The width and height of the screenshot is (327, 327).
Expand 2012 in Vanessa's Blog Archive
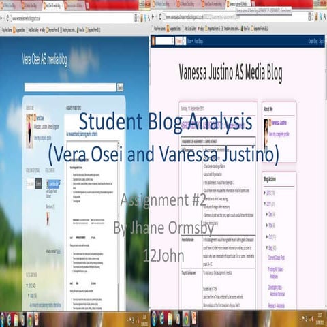[265, 193]
